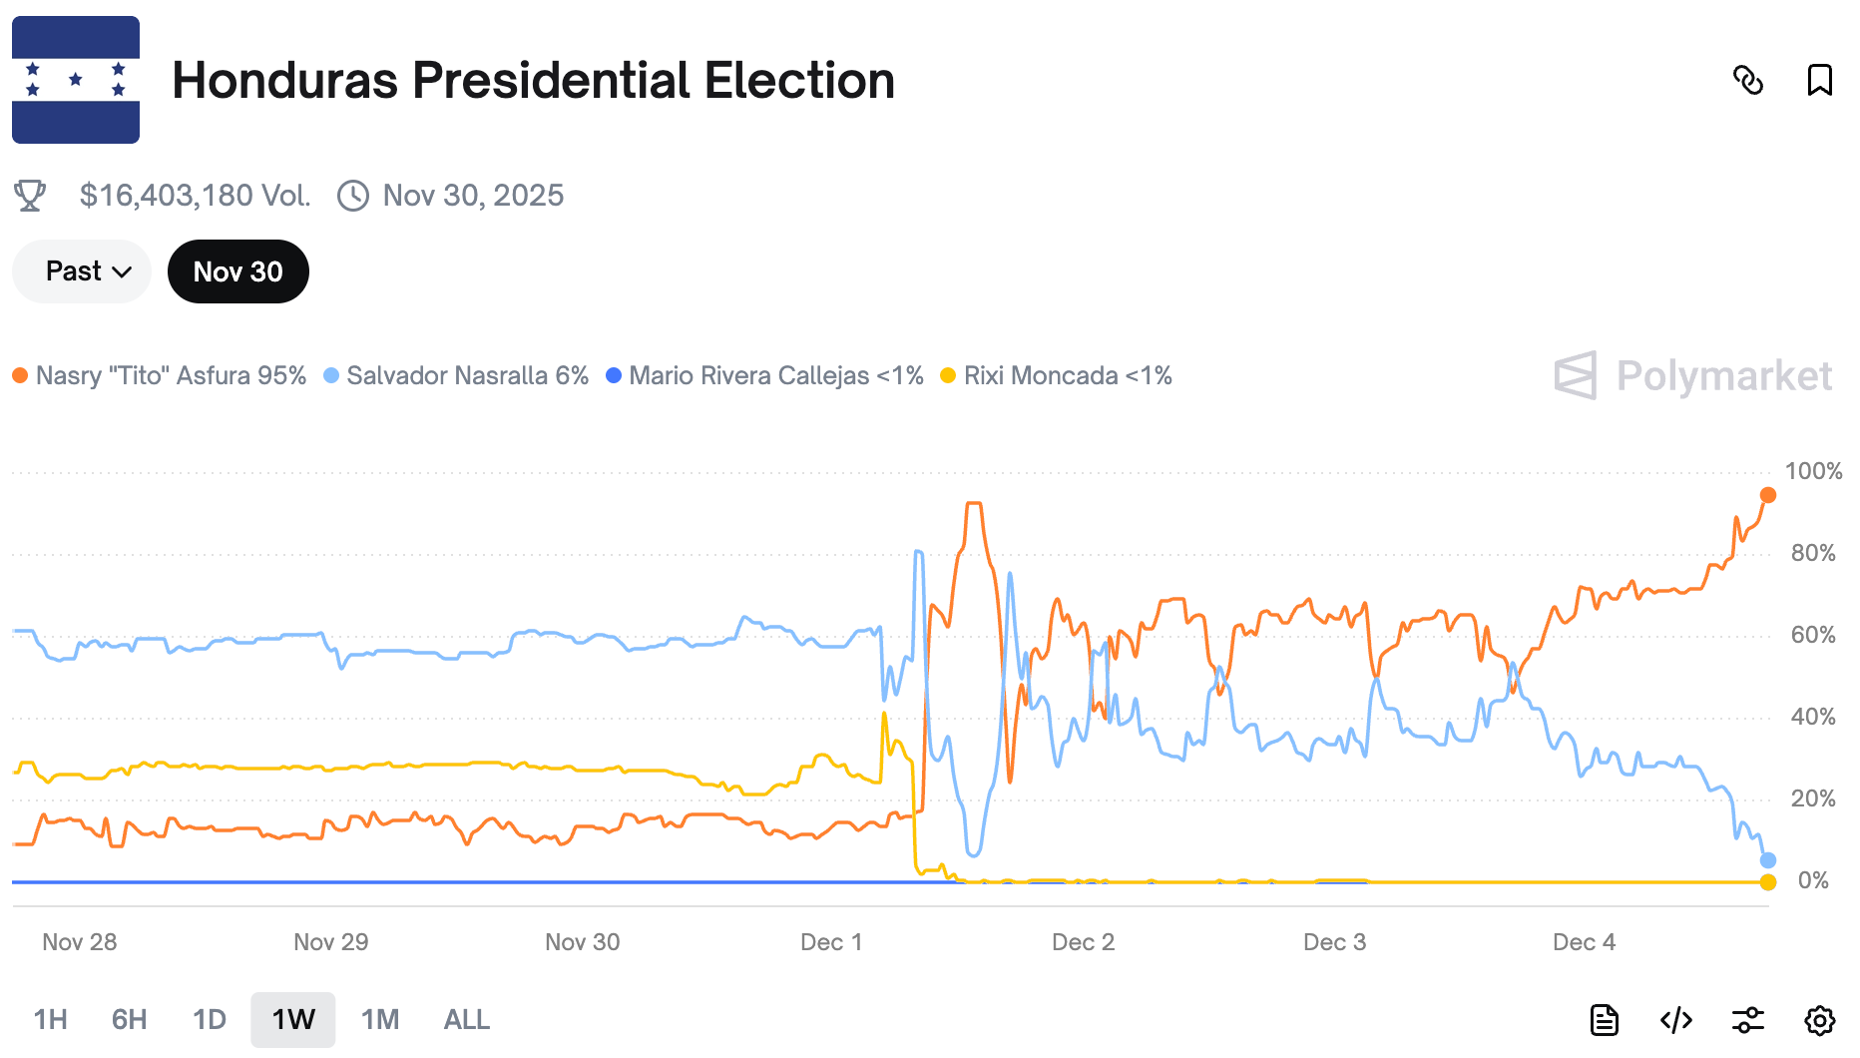Click the Rixi Moncada legend entry
Image resolution: width=1860 pixels, height=1058 pixels.
tap(1057, 376)
